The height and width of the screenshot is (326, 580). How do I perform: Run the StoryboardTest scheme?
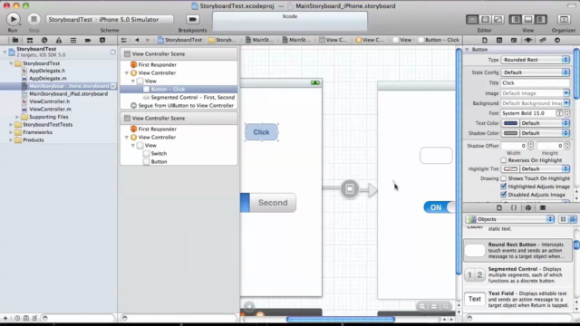pos(13,19)
